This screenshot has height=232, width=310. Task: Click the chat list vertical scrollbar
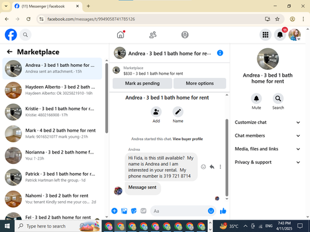click(107, 98)
